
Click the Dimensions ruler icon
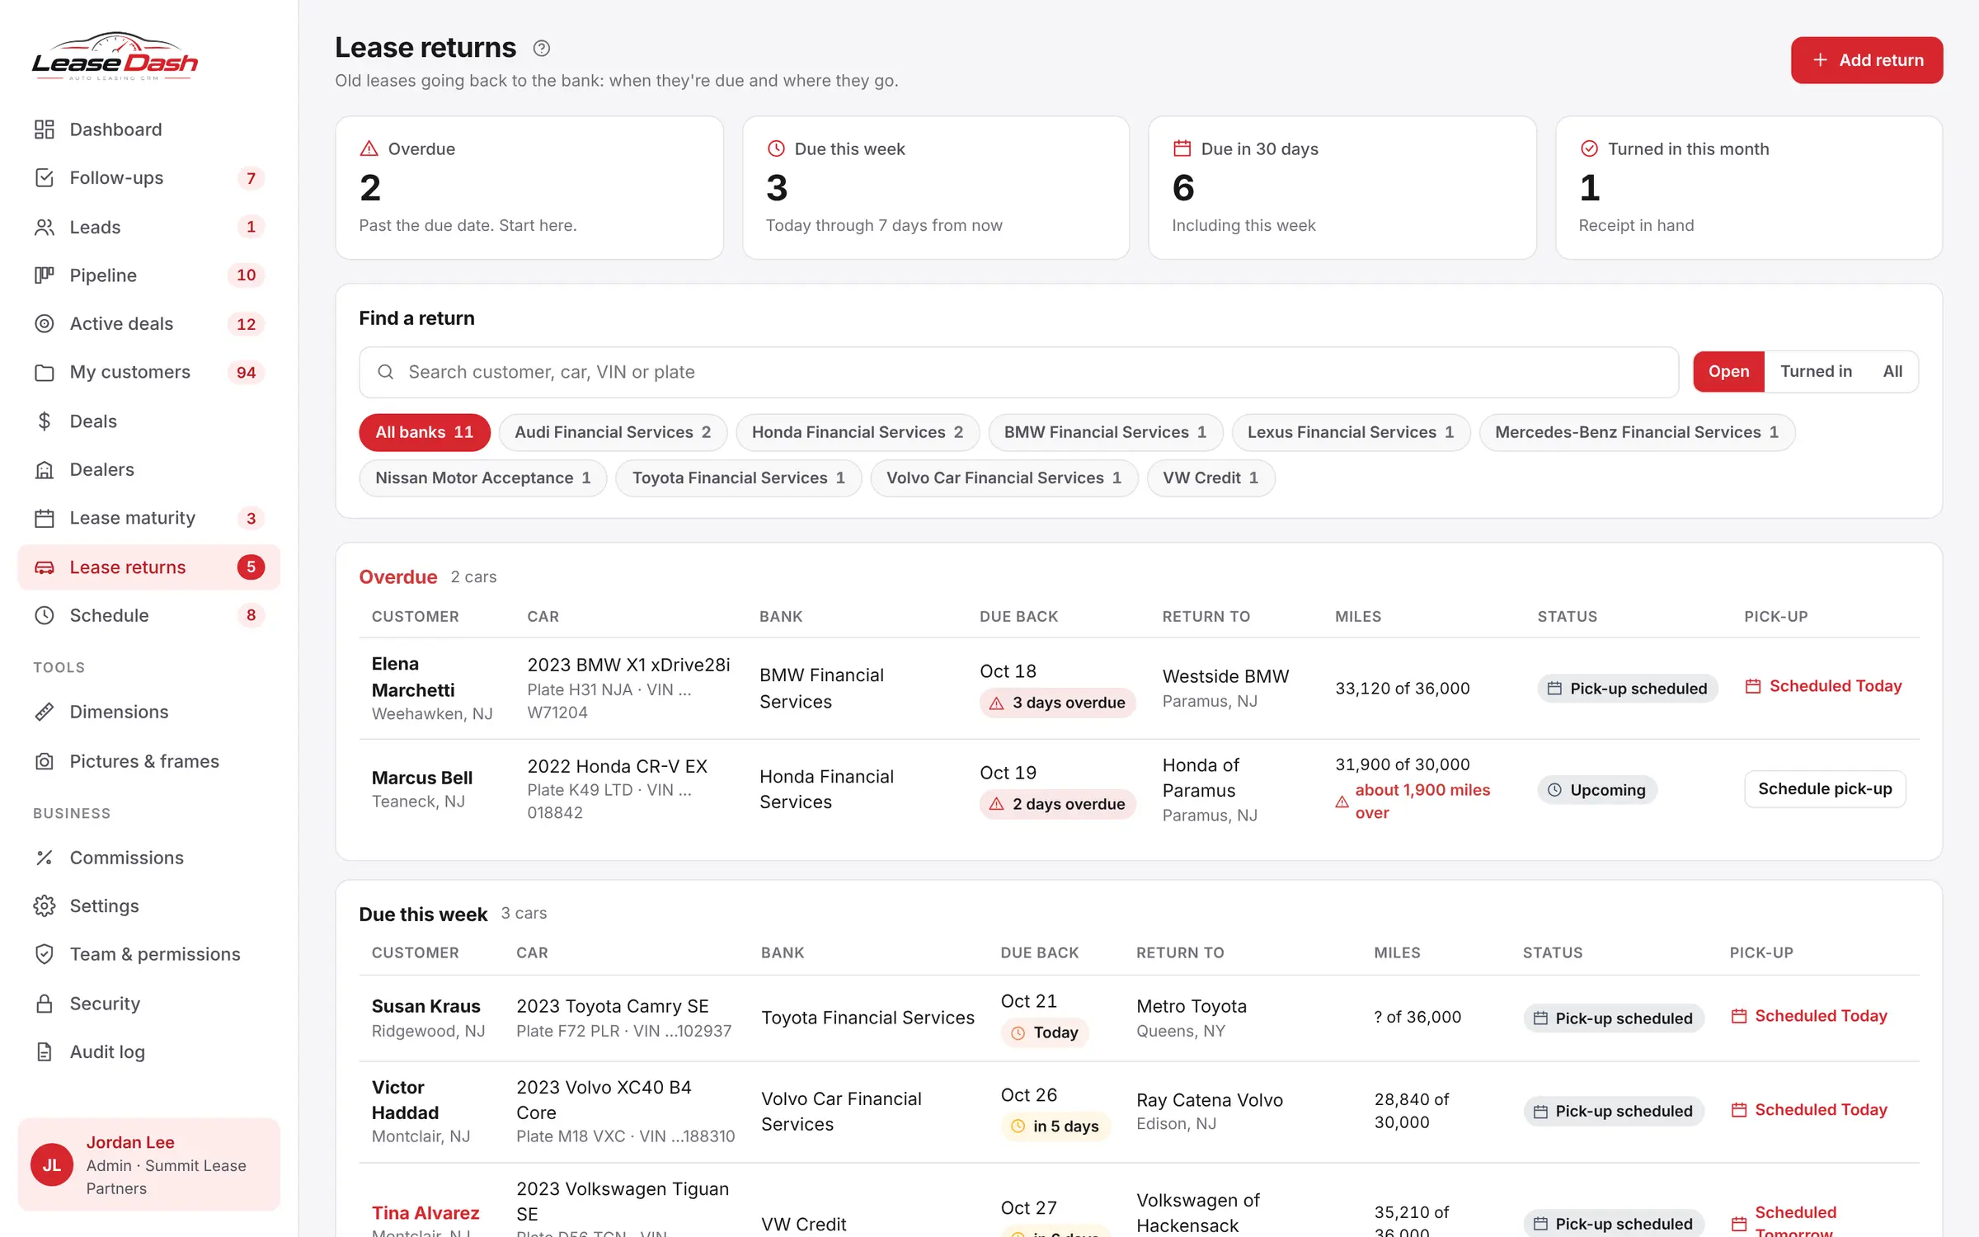[45, 712]
